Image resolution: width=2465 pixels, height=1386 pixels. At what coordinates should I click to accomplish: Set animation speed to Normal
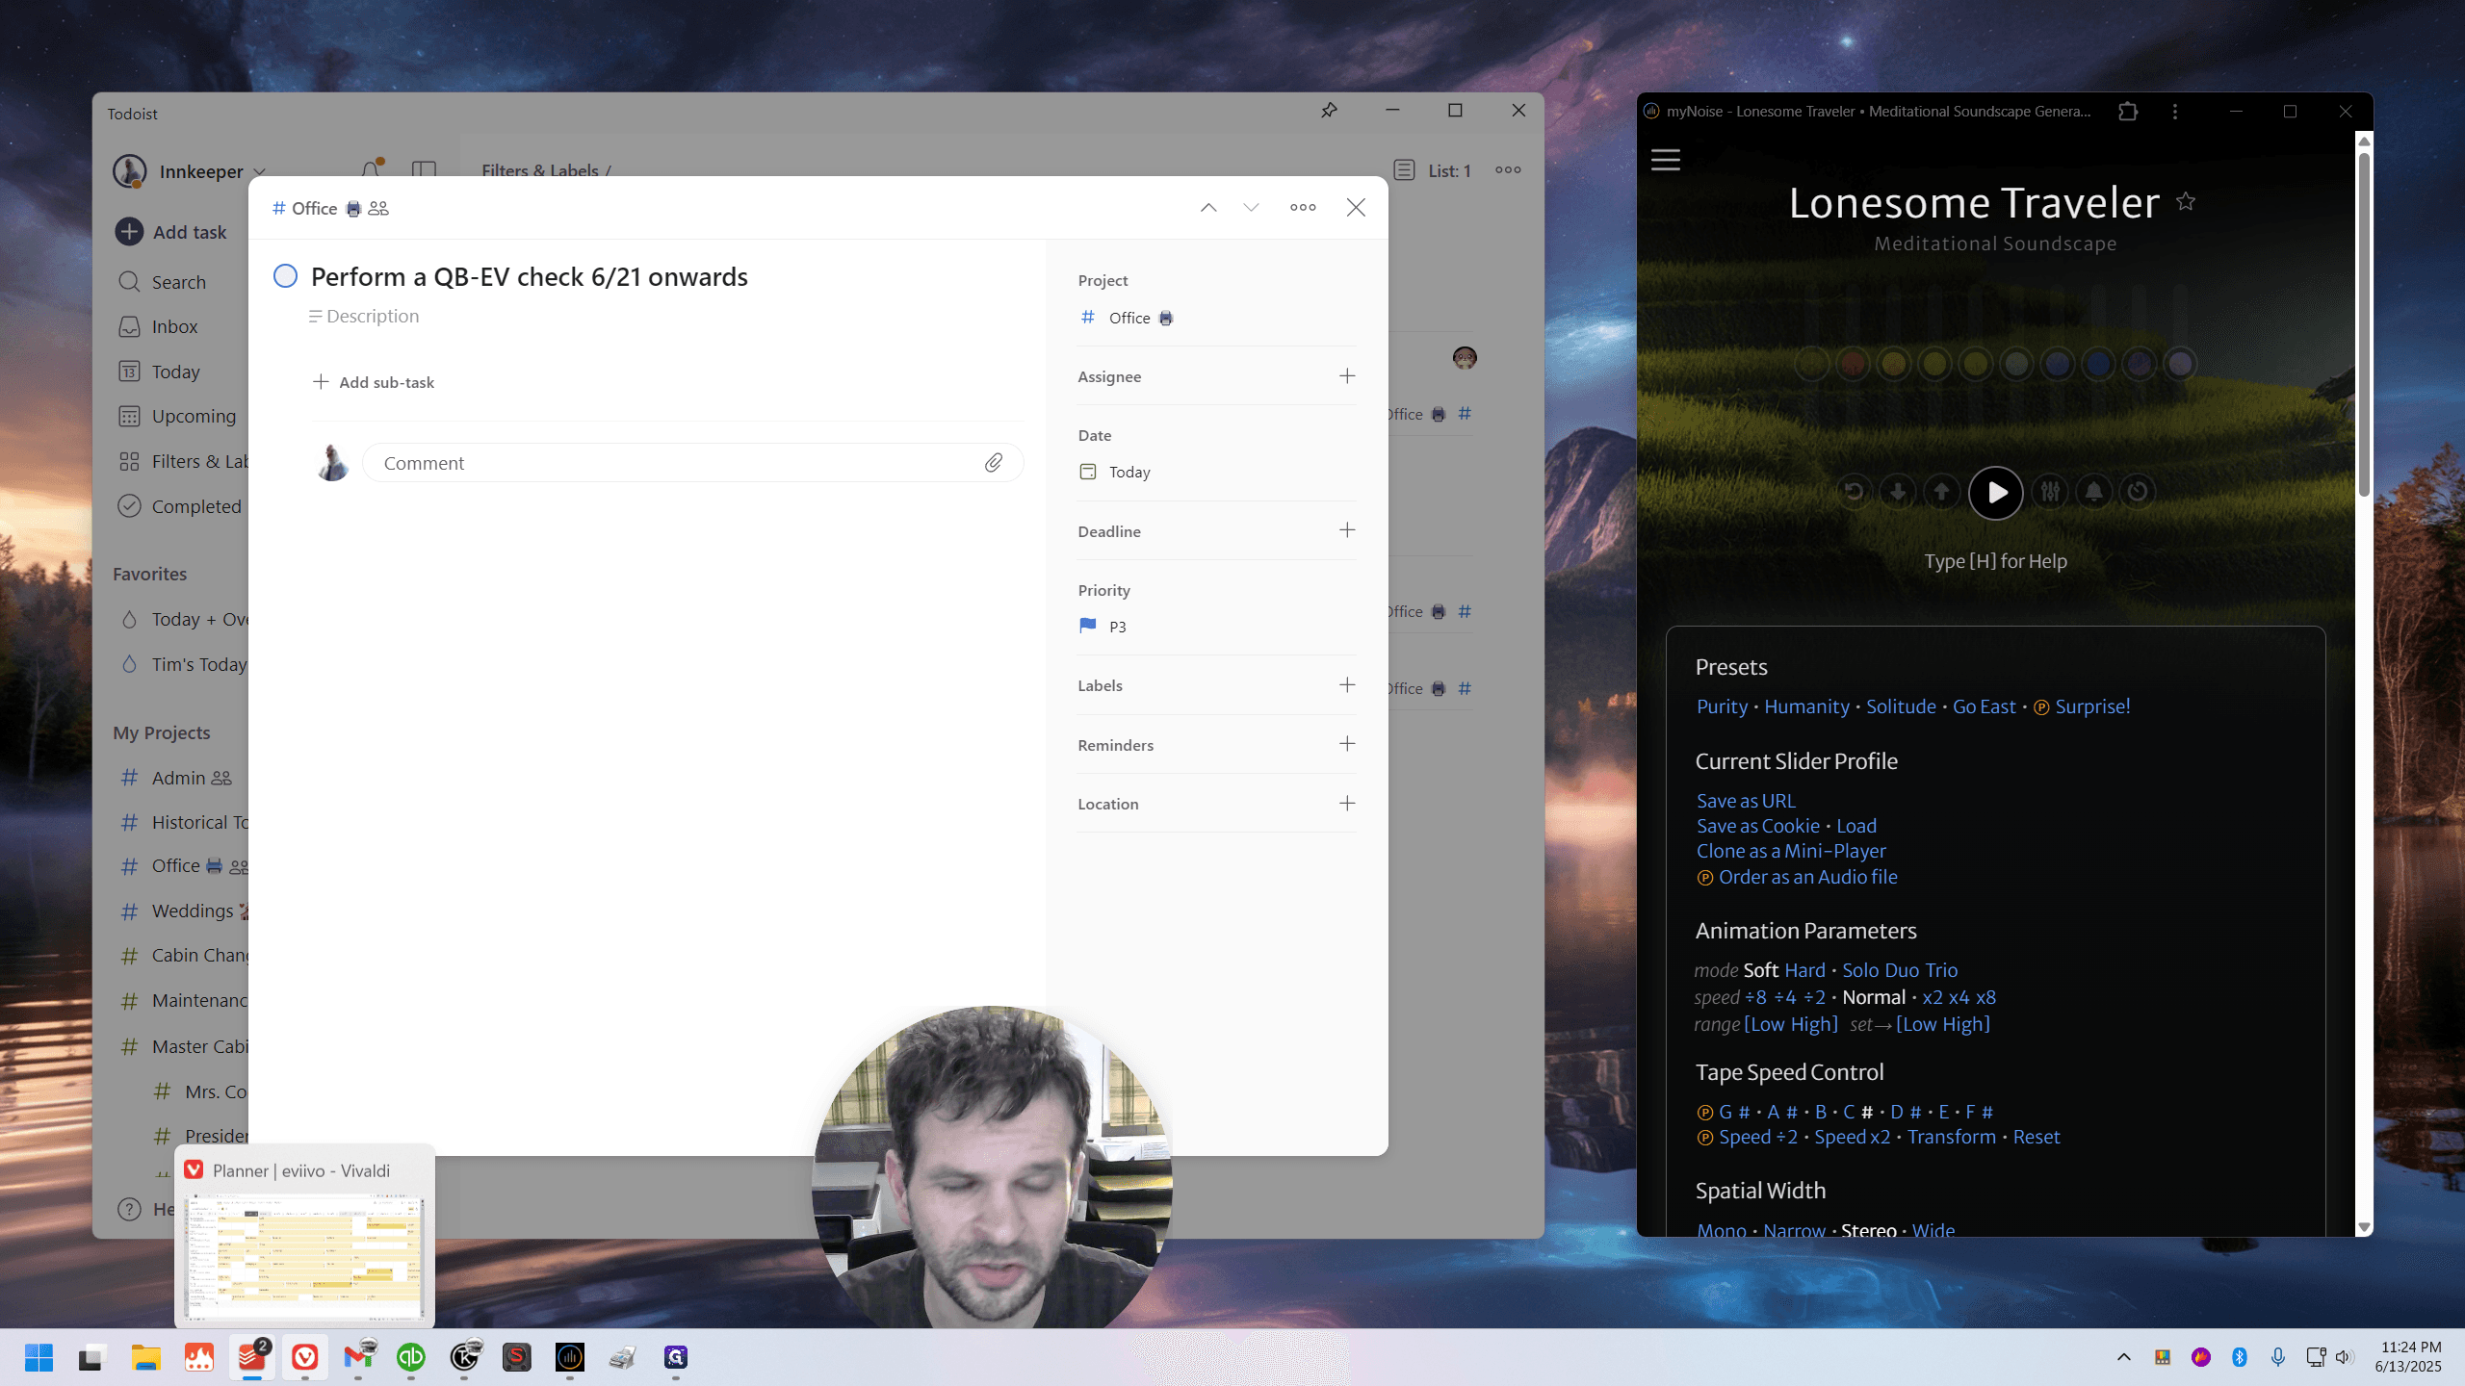[x=1874, y=997]
